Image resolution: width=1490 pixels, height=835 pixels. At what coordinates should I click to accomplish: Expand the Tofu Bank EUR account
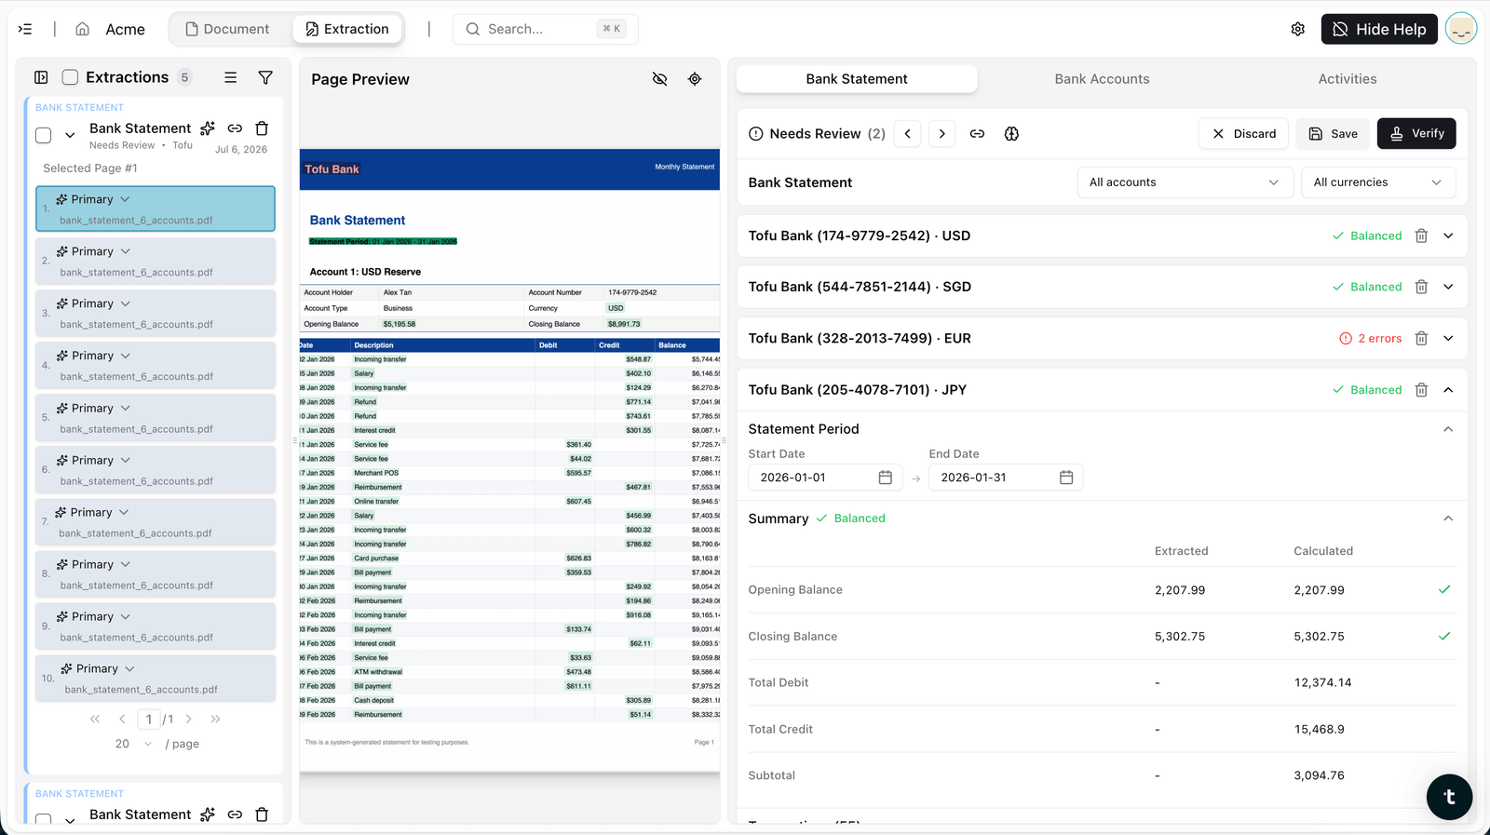pyautogui.click(x=1448, y=338)
